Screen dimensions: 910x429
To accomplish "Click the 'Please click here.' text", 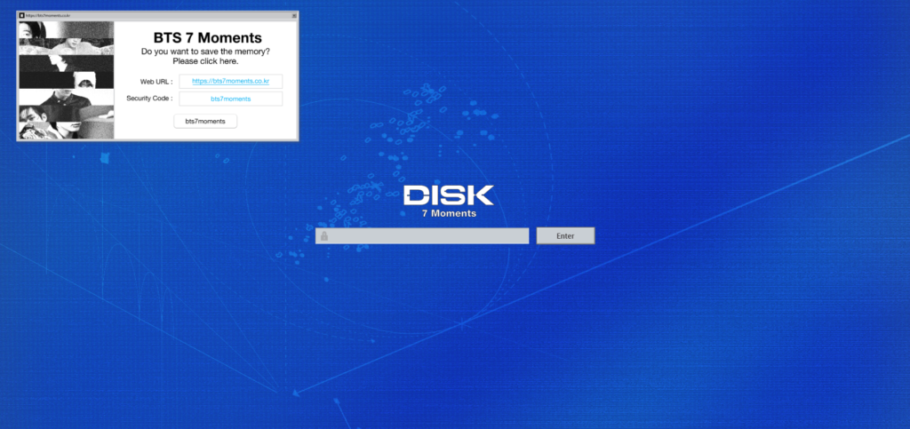I will point(205,61).
